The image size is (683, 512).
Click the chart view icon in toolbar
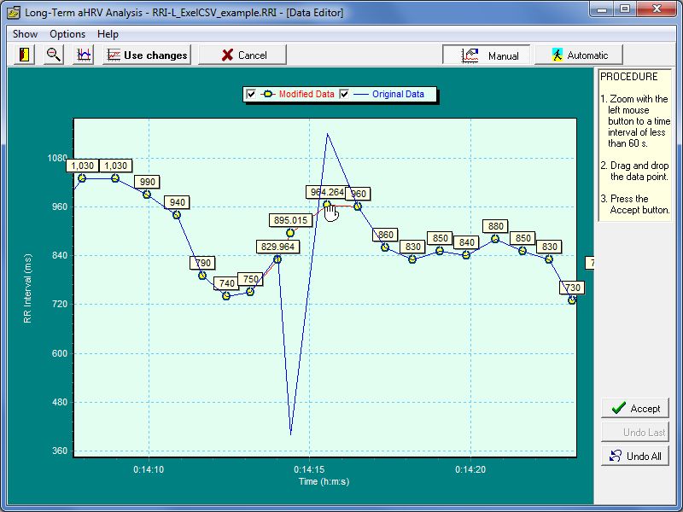[84, 55]
